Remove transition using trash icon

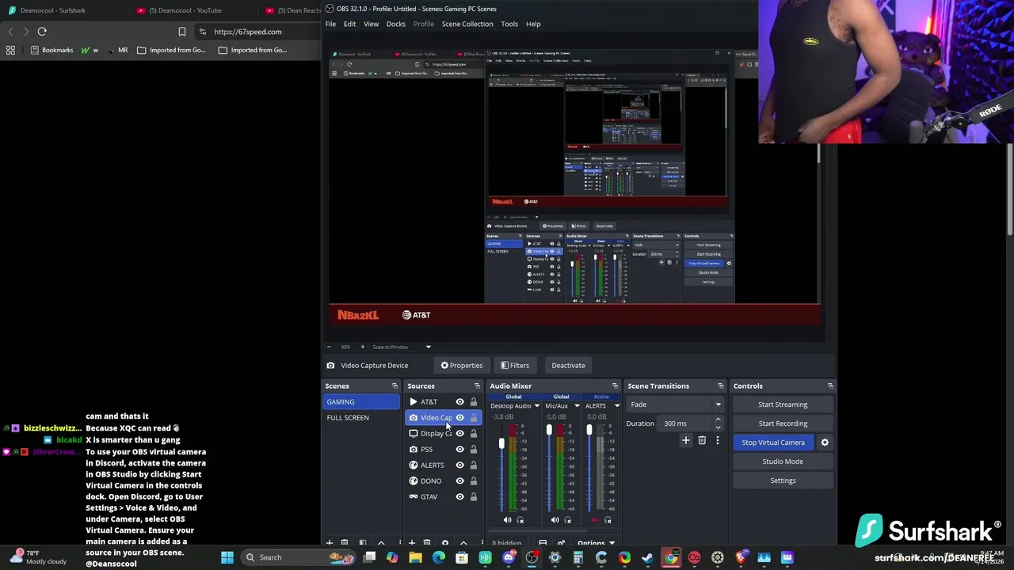702,440
